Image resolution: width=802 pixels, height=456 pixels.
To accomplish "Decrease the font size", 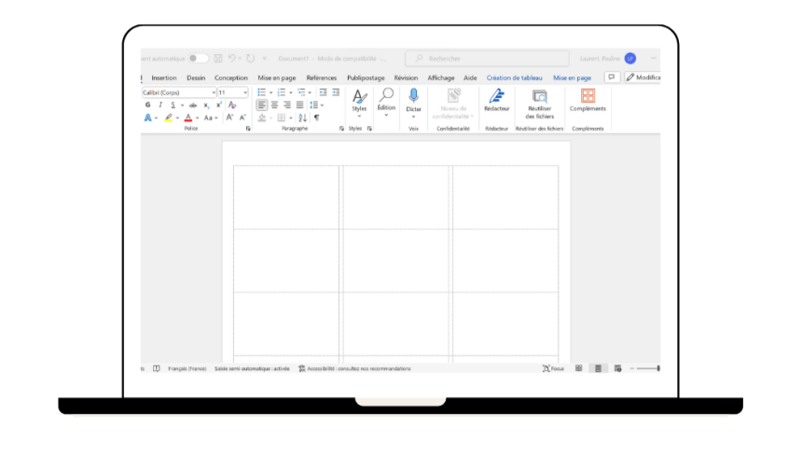I will pos(243,117).
